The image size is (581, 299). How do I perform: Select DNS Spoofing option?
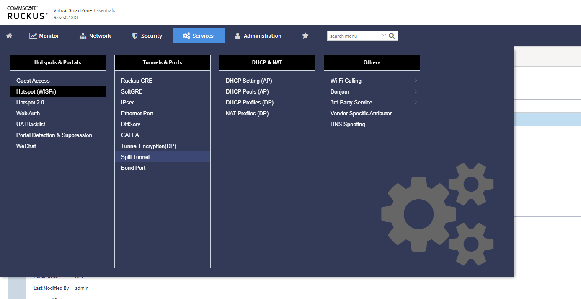(348, 124)
